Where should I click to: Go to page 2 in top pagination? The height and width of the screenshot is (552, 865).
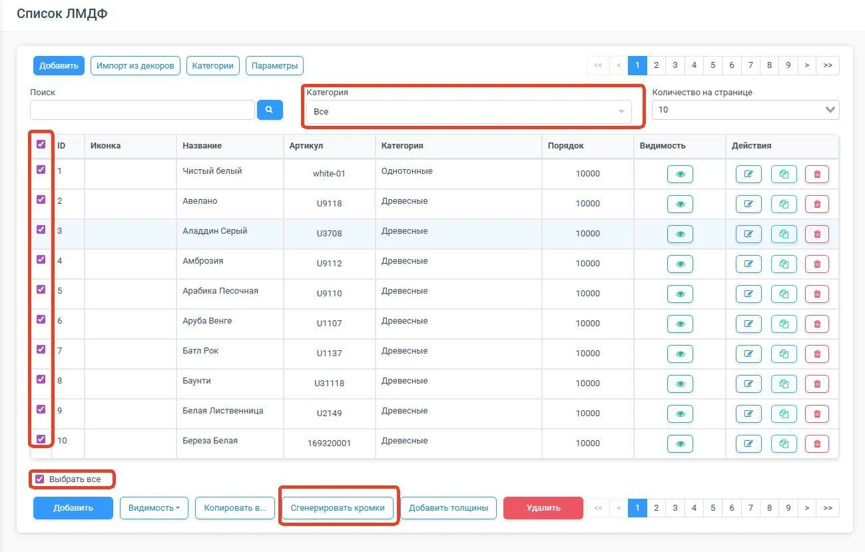pyautogui.click(x=656, y=65)
